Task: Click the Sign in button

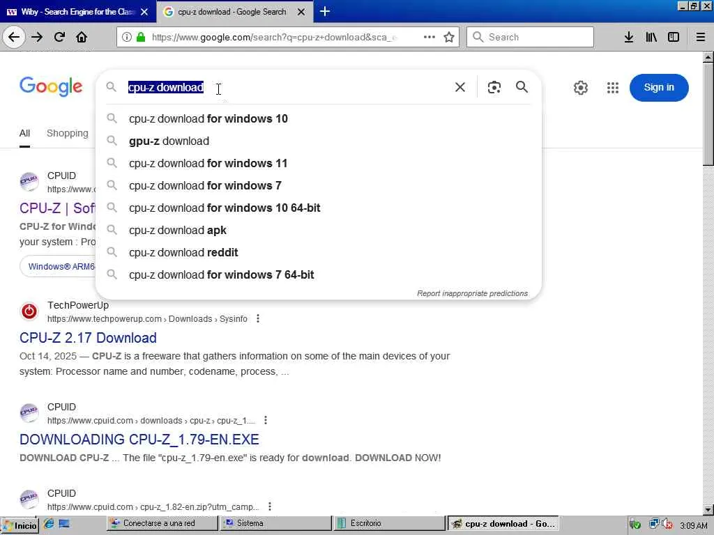Action: click(659, 87)
